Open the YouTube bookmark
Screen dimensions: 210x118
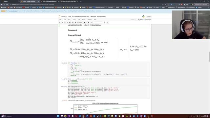click(26, 7)
